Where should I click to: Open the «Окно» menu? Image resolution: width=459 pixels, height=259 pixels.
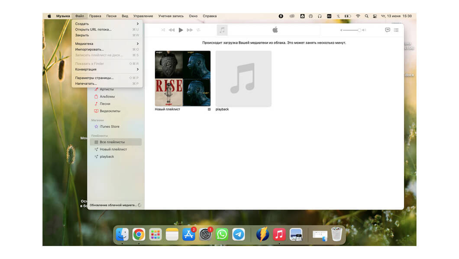click(193, 16)
